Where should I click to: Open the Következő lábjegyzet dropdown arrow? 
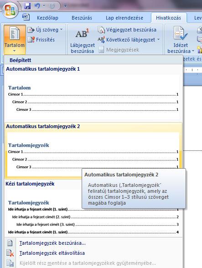click(x=159, y=40)
